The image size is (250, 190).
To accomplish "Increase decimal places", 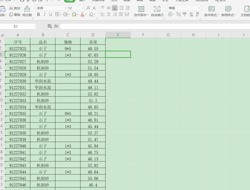I will [x=191, y=15].
